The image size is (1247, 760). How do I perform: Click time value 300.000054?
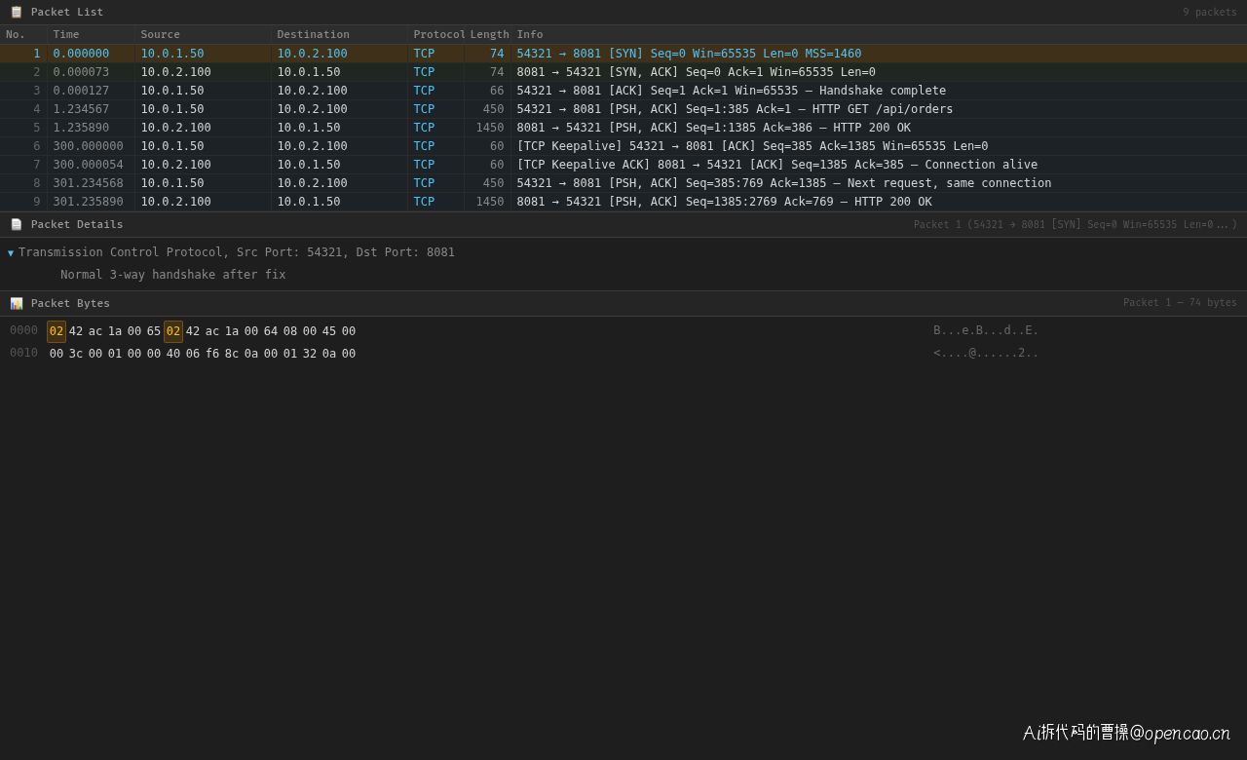[88, 165]
